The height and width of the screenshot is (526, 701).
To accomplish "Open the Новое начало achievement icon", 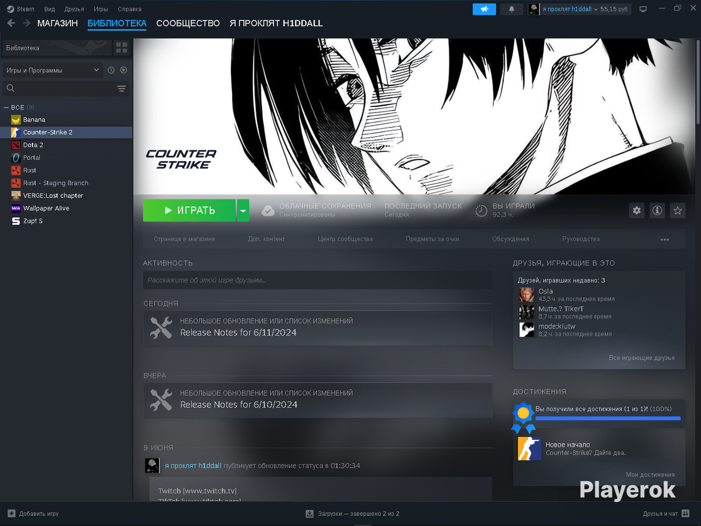I will click(x=530, y=449).
